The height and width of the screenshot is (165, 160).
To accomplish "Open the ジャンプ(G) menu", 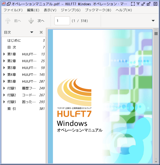I will 71,10.
